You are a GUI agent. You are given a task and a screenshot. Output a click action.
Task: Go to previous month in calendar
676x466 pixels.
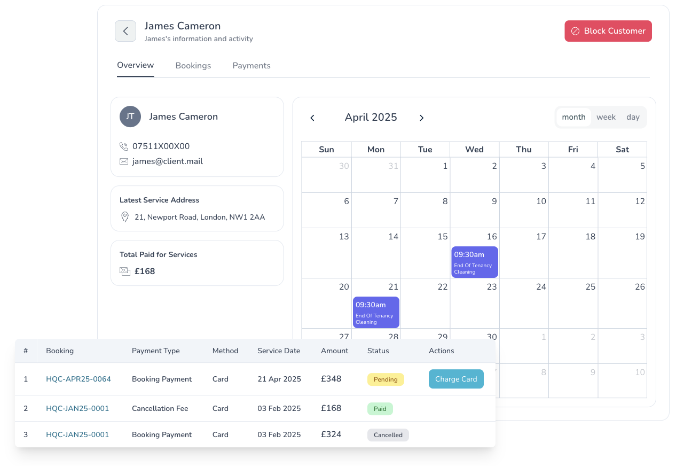click(312, 118)
